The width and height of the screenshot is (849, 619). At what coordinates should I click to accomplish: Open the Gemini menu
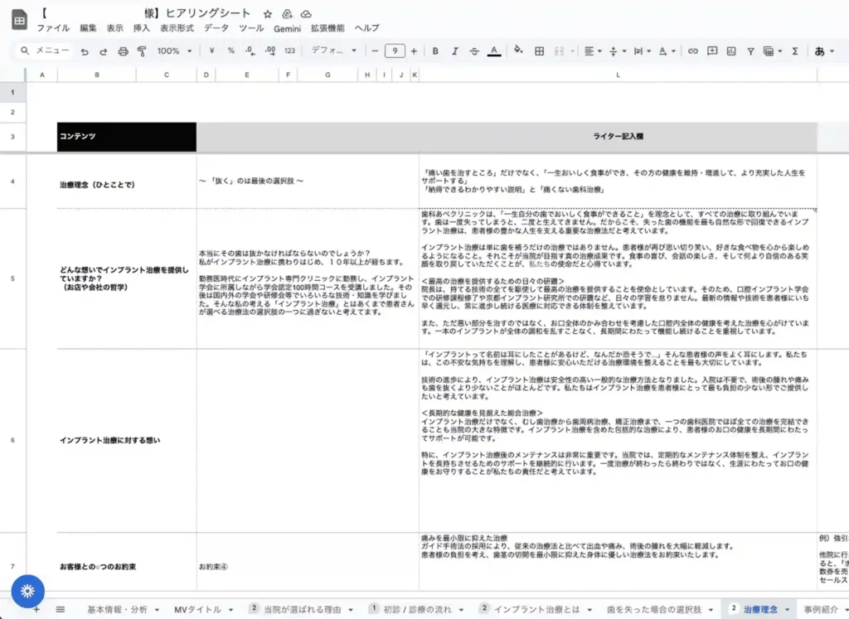(x=287, y=28)
